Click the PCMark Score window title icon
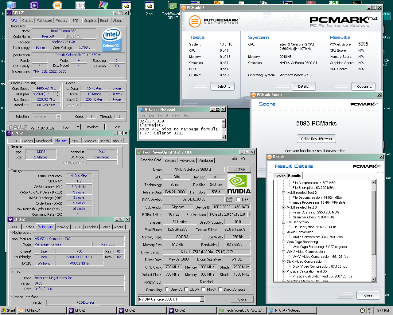393x315 pixels. (x=254, y=95)
